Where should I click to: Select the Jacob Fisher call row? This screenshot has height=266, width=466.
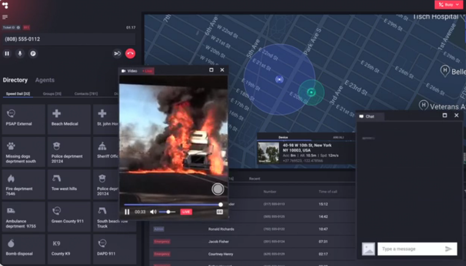coord(253,242)
